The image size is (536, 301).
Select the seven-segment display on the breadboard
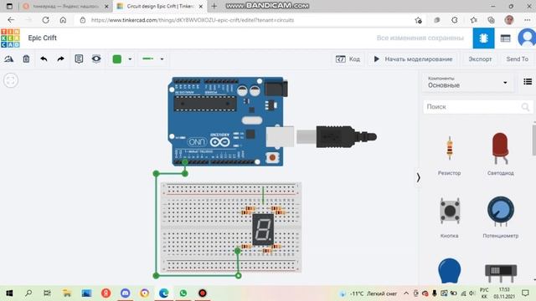pyautogui.click(x=263, y=229)
